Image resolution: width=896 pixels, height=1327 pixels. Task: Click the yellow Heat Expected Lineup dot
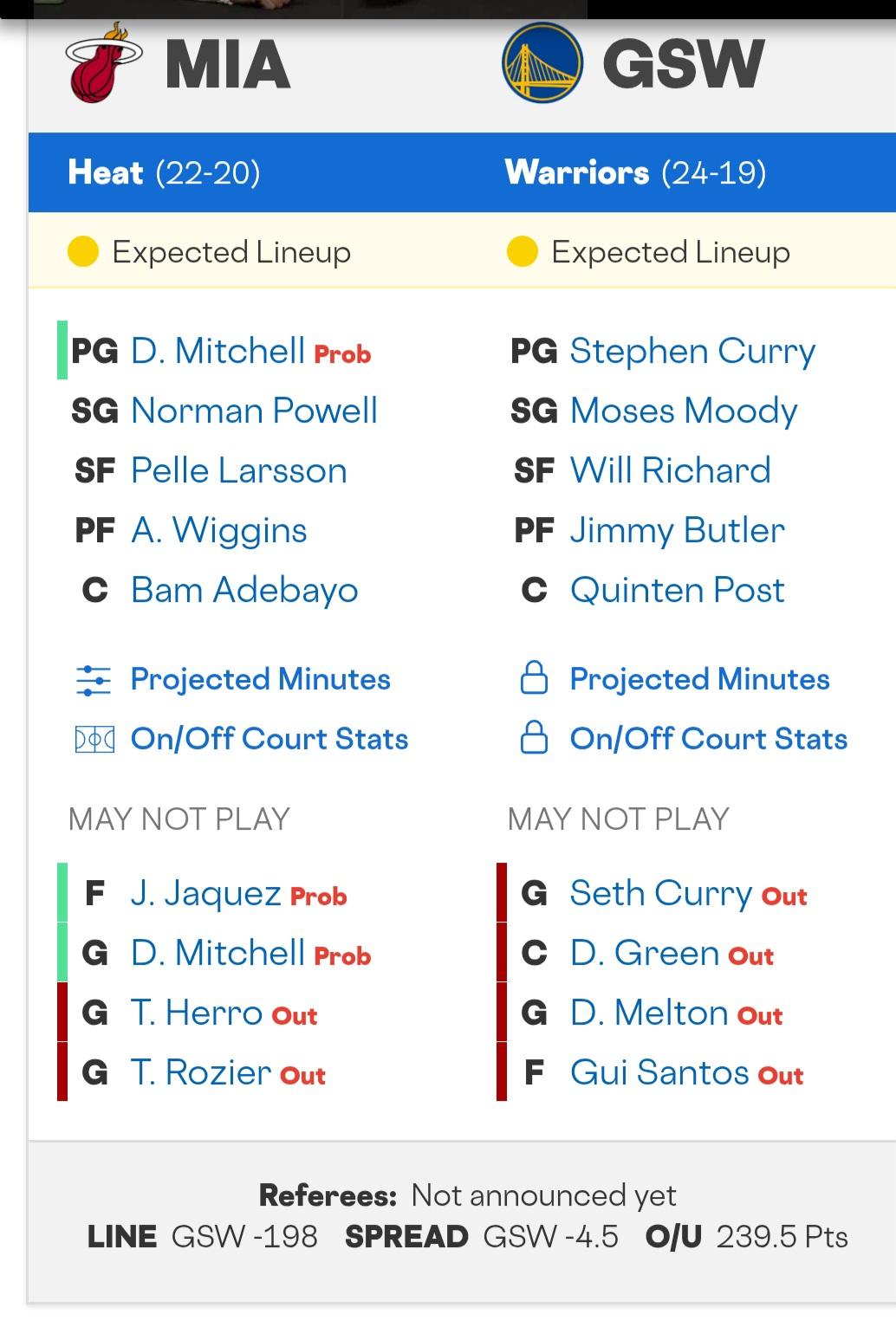click(83, 252)
